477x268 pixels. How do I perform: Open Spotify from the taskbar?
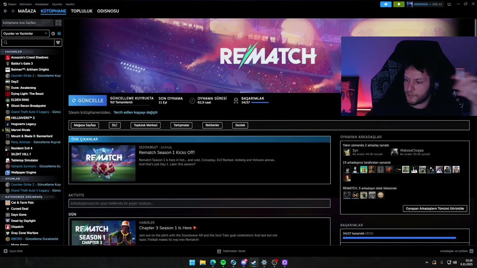point(223,262)
